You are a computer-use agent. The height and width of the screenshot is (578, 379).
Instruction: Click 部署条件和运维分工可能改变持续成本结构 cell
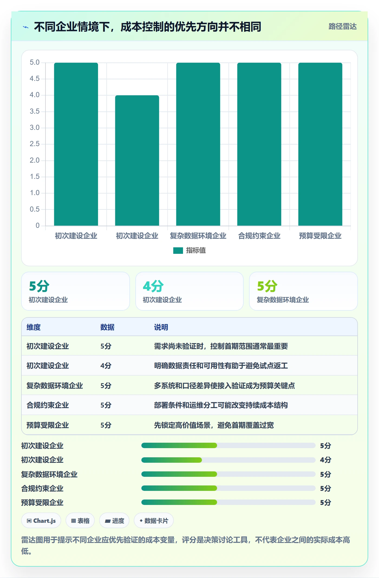point(221,405)
